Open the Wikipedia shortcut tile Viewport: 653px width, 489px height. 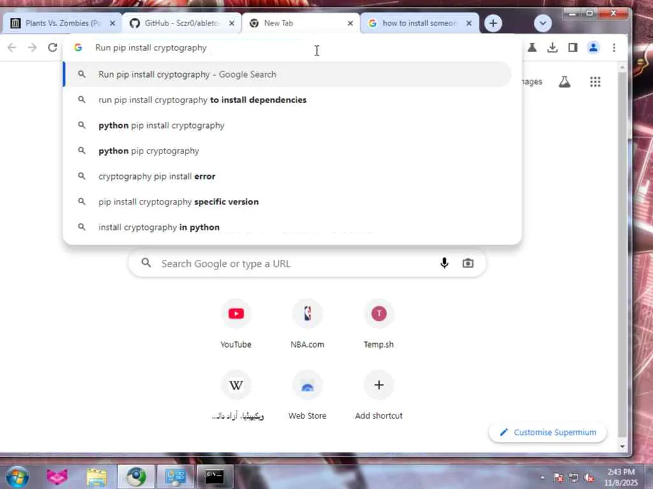tap(236, 395)
